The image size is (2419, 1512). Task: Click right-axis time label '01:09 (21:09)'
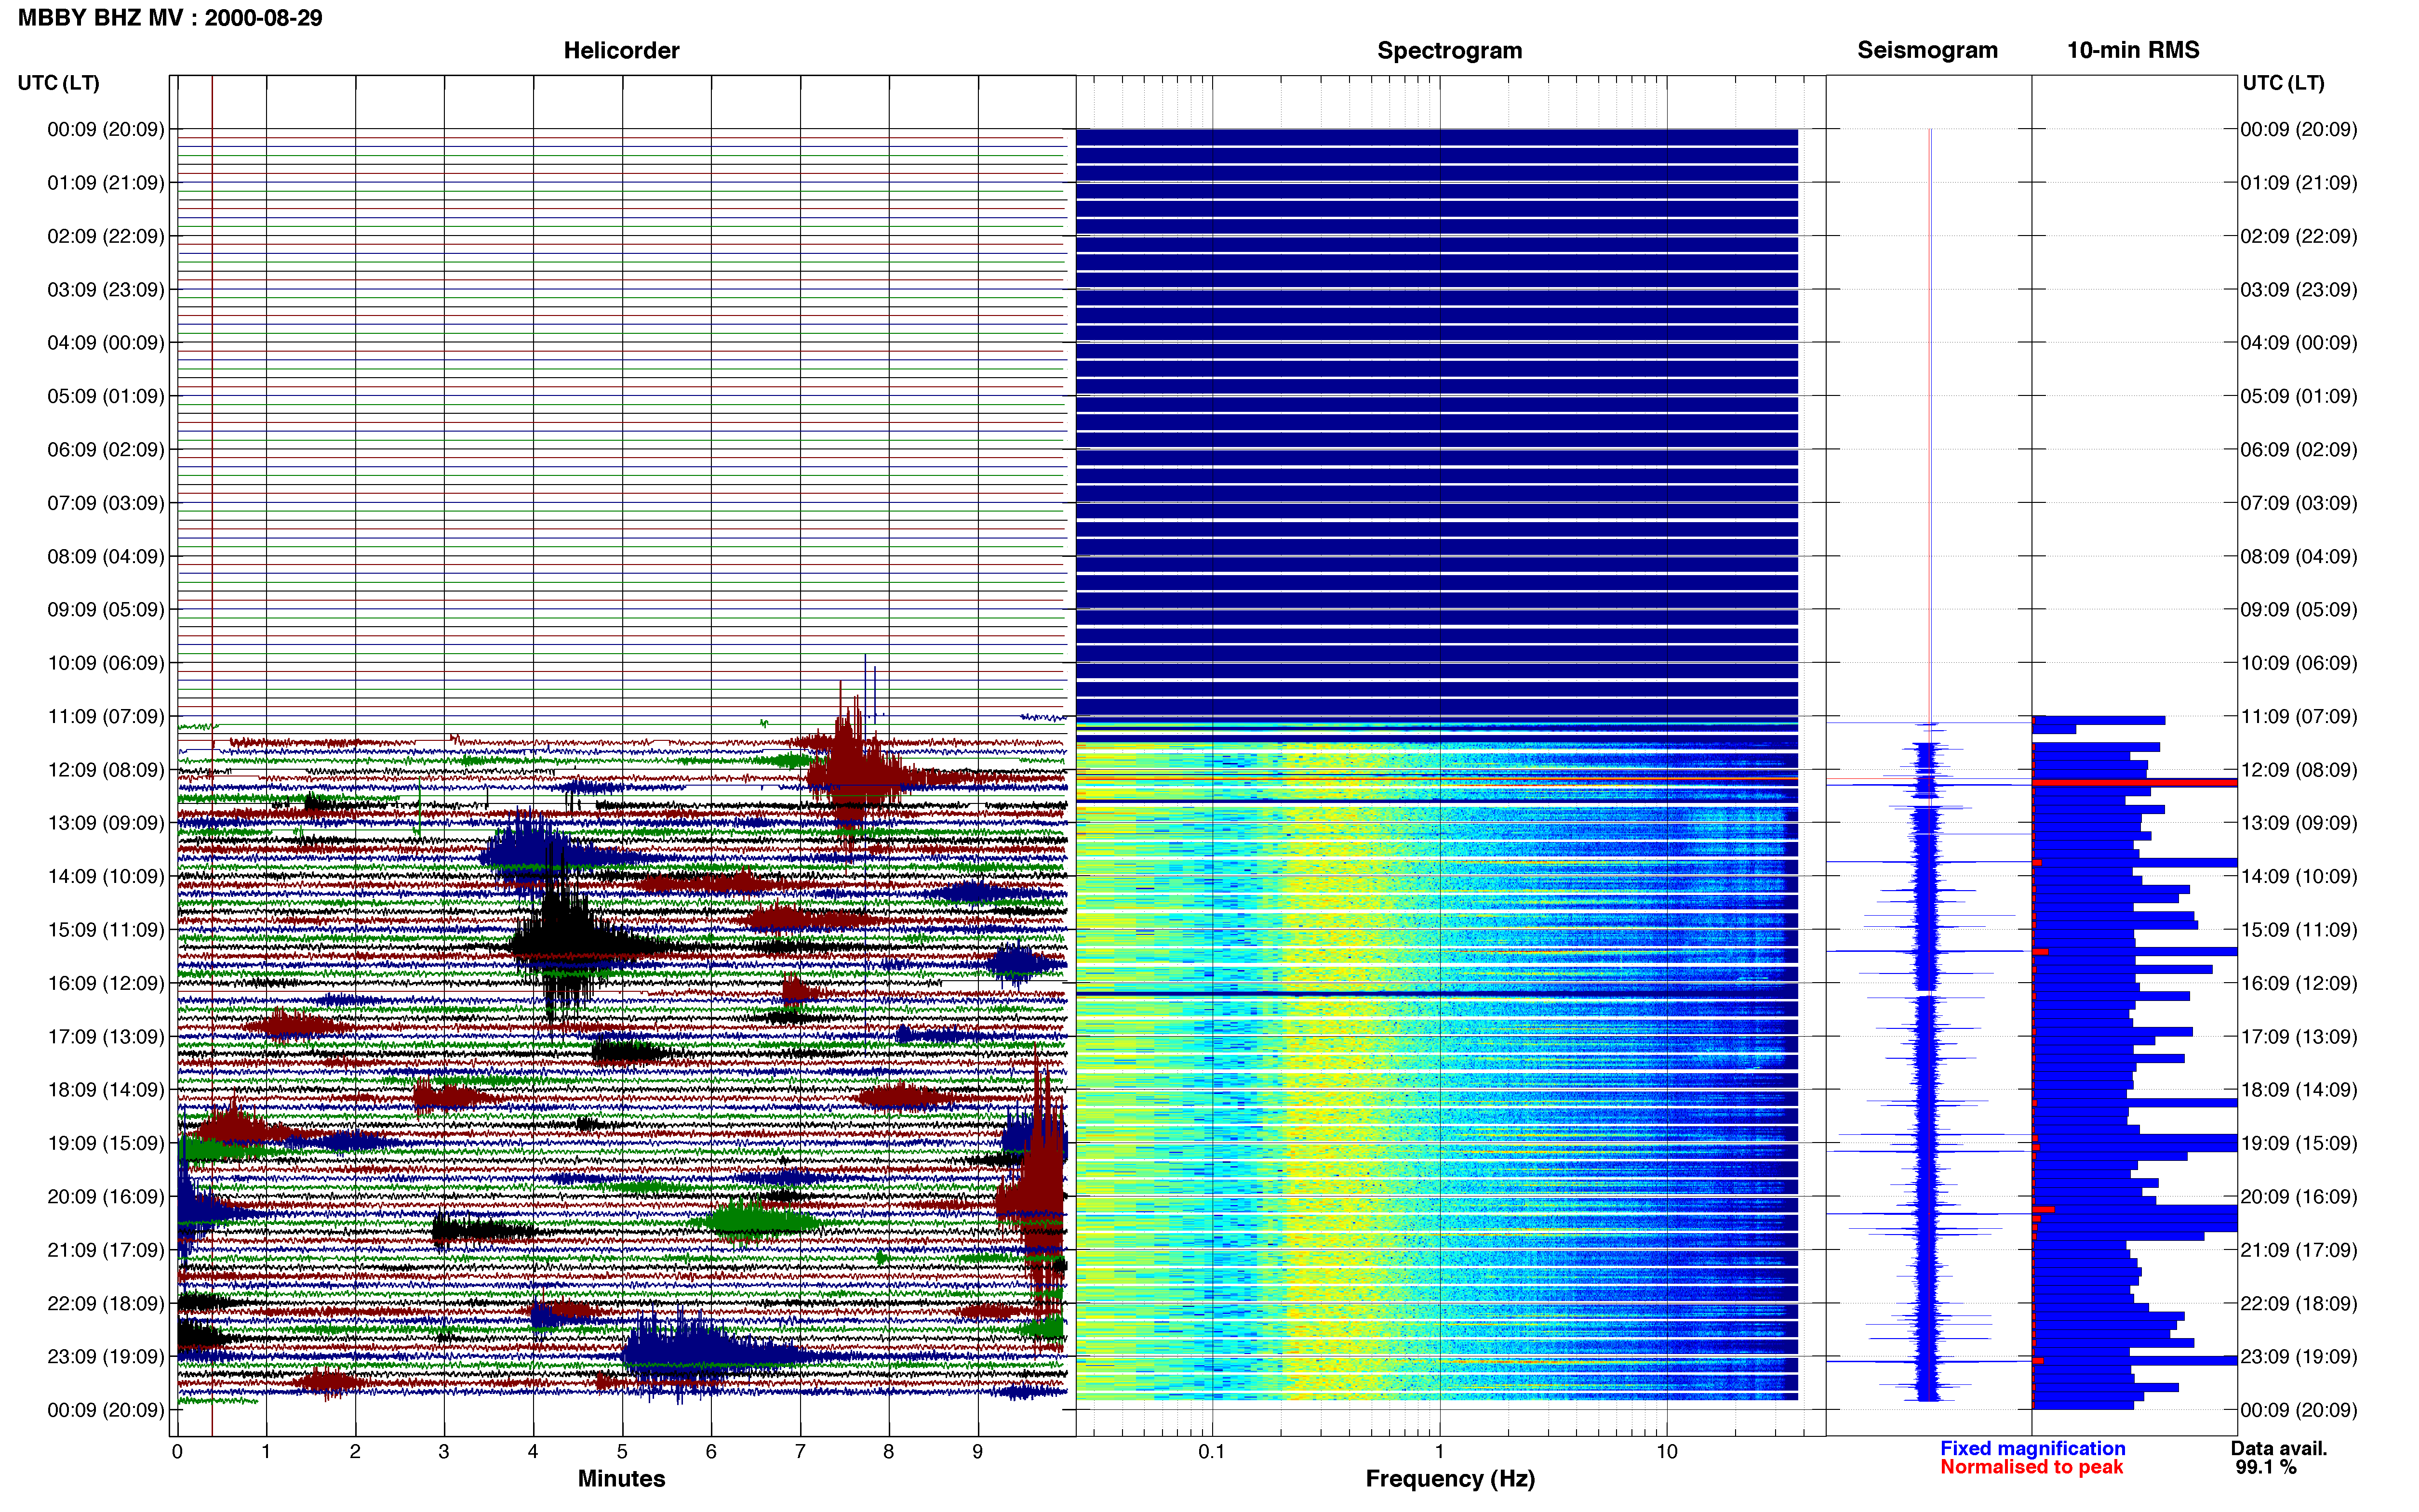(2299, 183)
